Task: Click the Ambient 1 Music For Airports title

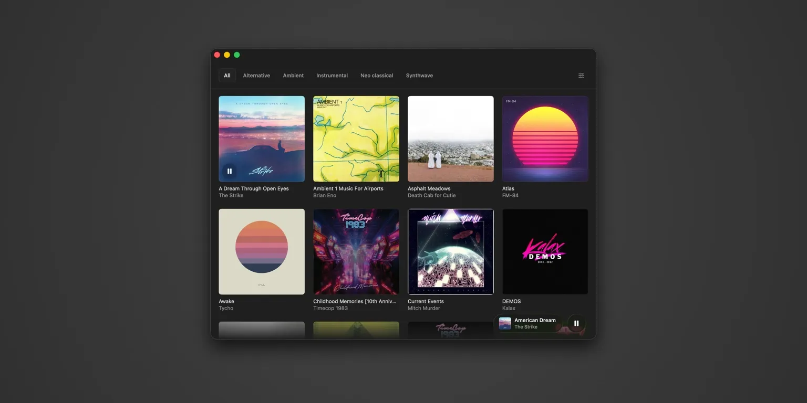Action: [x=348, y=188]
